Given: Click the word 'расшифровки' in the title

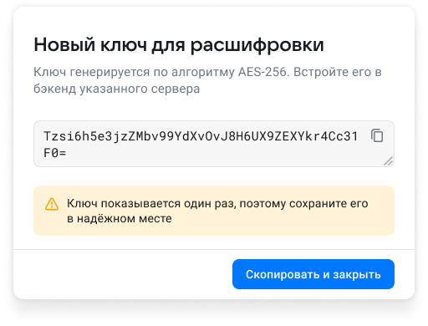Looking at the screenshot, I should (257, 45).
